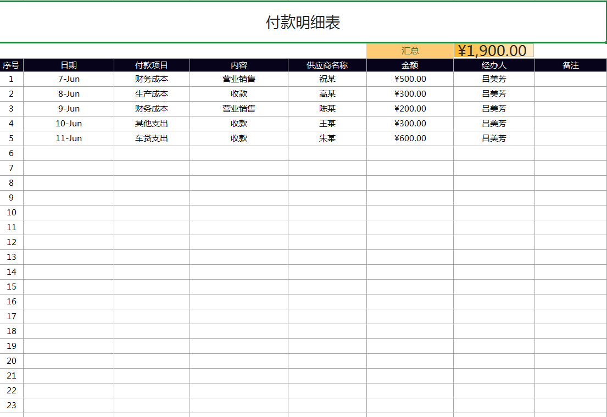Click supplier cell 高某
This screenshot has width=607, height=417.
[x=326, y=93]
